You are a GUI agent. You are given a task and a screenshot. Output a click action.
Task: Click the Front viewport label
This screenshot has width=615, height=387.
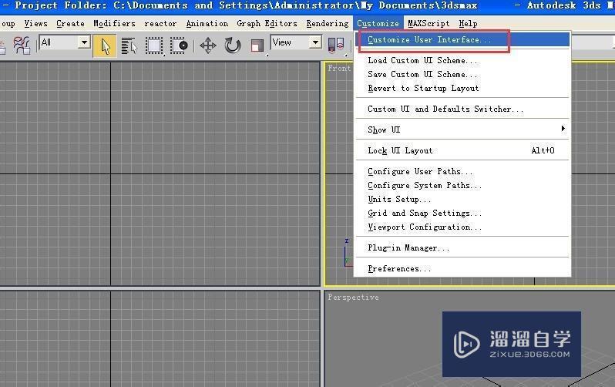(339, 69)
